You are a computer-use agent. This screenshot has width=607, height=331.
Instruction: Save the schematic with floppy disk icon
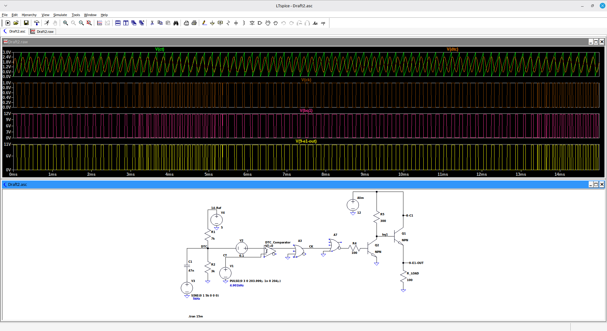tap(26, 23)
